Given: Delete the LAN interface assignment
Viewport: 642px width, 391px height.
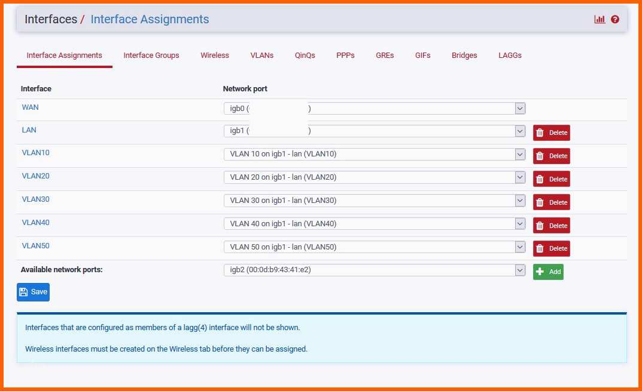Looking at the screenshot, I should [551, 133].
